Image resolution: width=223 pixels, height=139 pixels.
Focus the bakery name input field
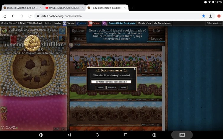click(x=111, y=82)
